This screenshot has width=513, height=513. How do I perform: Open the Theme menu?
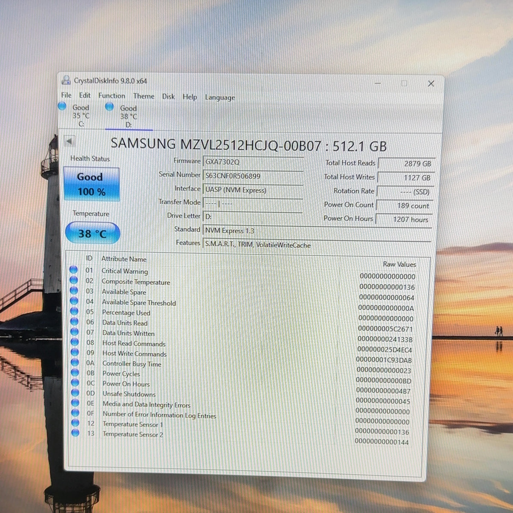point(144,96)
